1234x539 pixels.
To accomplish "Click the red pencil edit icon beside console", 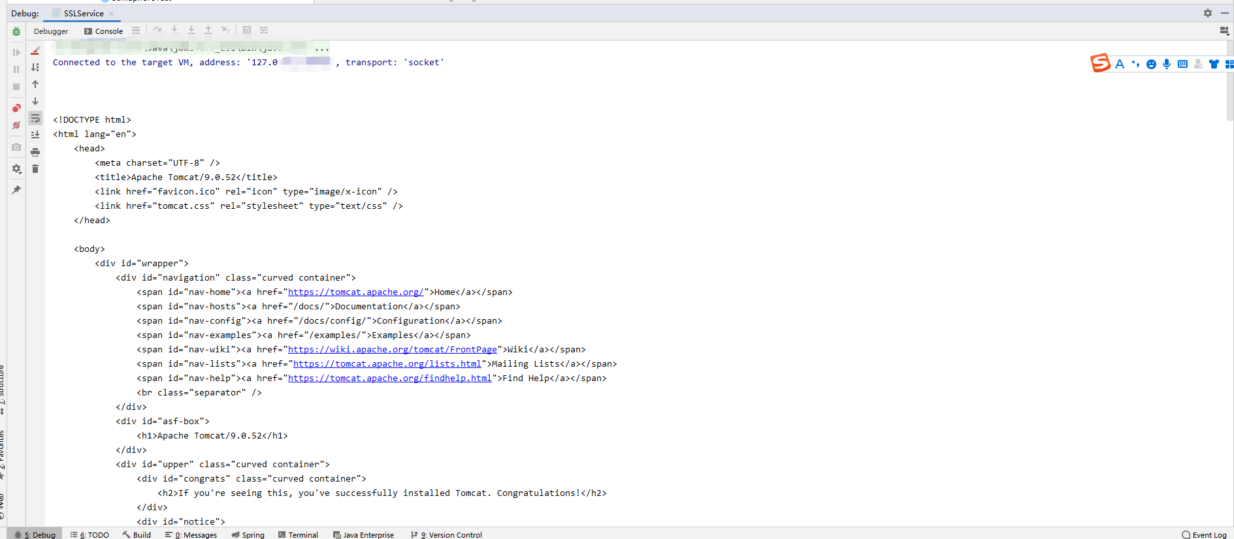I will pos(35,51).
